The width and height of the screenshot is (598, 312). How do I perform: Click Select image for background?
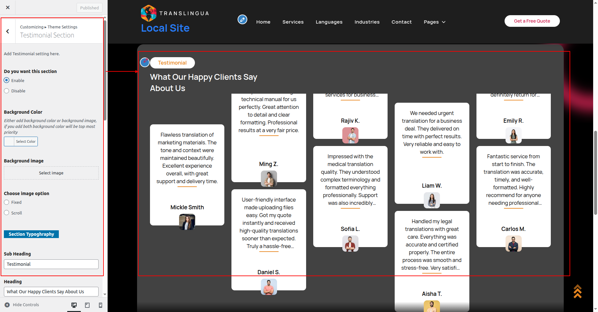[51, 173]
